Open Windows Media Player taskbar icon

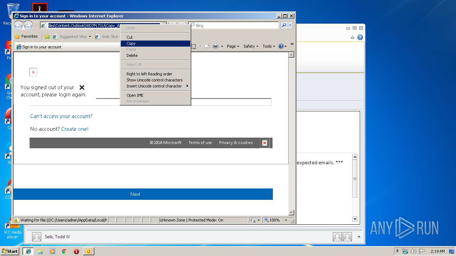click(52, 251)
